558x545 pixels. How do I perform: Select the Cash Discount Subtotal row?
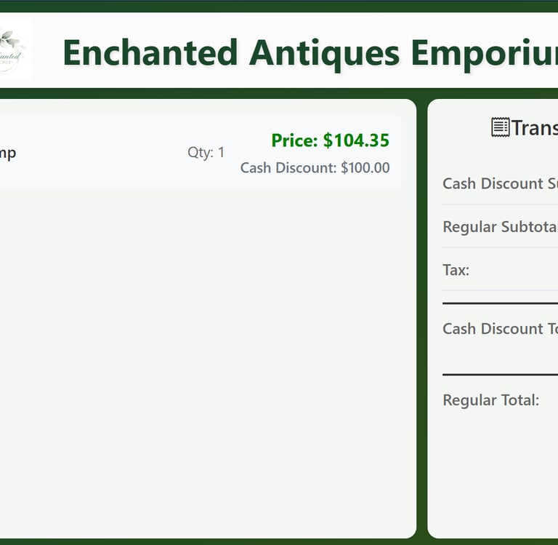(500, 183)
